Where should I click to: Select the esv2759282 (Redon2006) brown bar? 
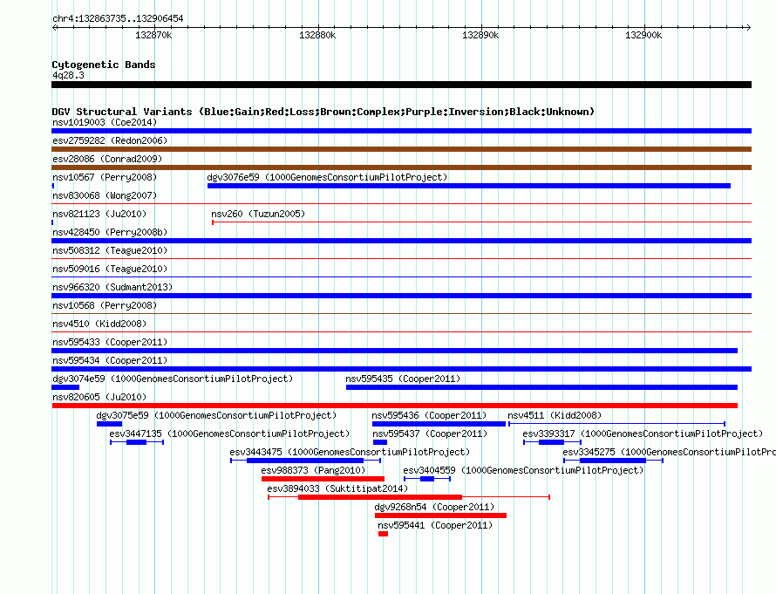pos(401,149)
